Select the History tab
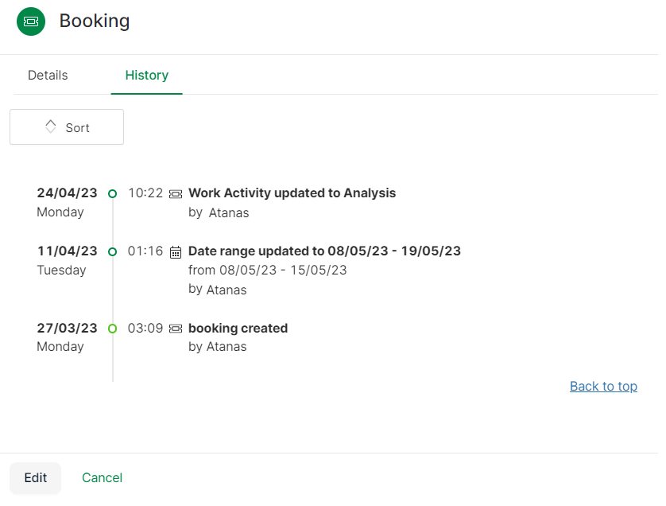The height and width of the screenshot is (506, 666). click(146, 75)
